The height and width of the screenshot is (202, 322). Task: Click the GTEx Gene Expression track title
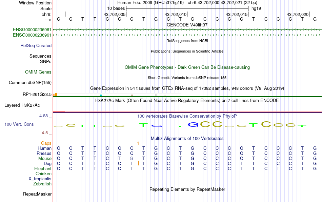point(187,88)
